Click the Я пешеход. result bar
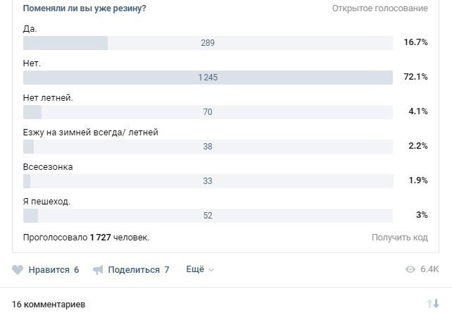The width and height of the screenshot is (452, 313). (x=208, y=216)
